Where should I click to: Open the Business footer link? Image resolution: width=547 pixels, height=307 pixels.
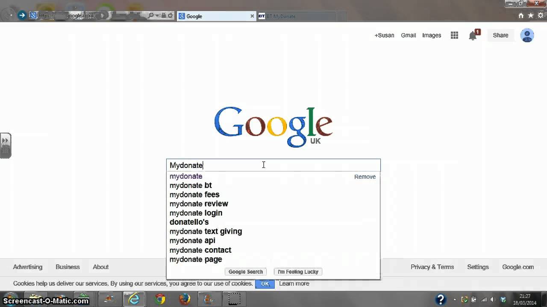pyautogui.click(x=68, y=267)
